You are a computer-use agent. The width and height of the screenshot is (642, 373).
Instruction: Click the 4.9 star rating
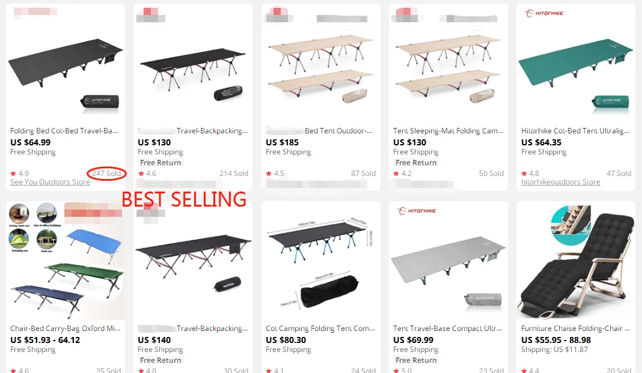pos(20,174)
